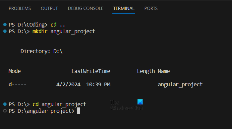Viewport: 232px width, 129px height.
Task: Click blue dot beside 'cd angular_project' command
Action: click(5, 104)
